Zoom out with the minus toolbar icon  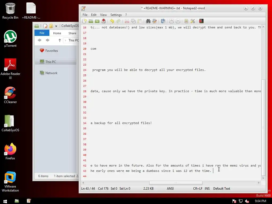pos(178,21)
